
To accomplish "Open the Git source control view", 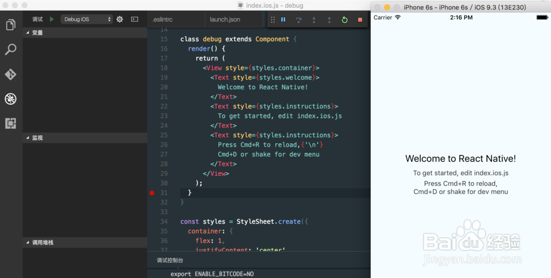I will [x=10, y=74].
